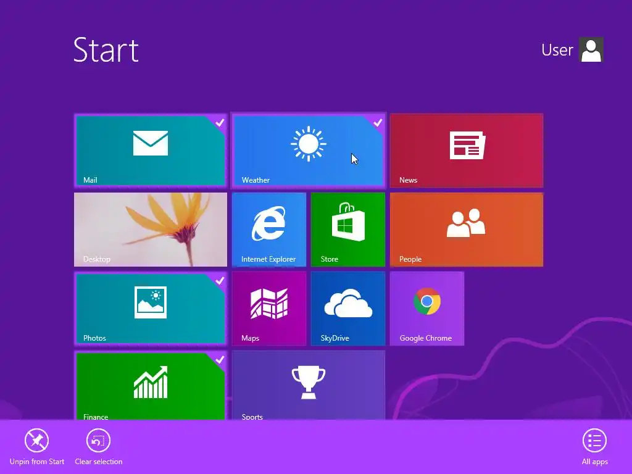
Task: Open the Desktop tile with flower image
Action: pos(151,230)
